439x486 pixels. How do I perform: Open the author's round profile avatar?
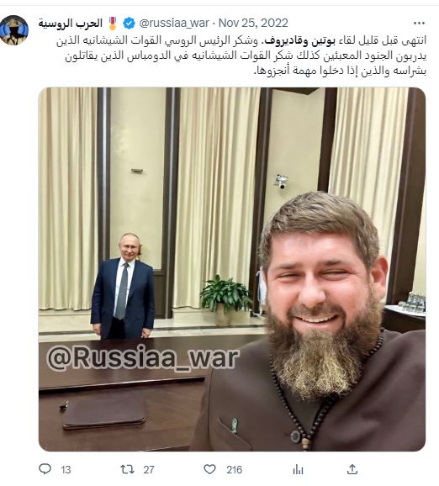[14, 30]
